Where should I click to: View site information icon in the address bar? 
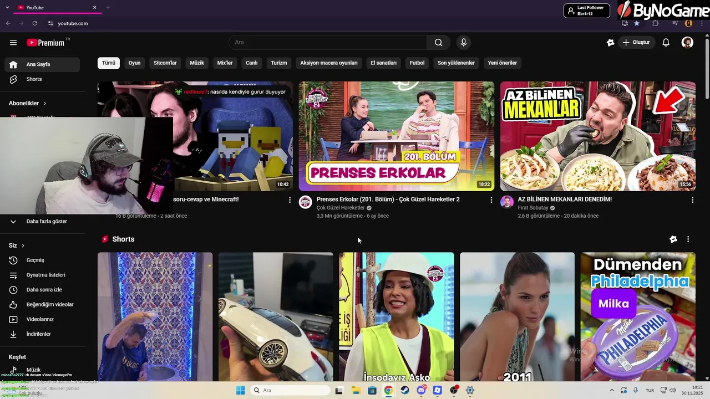tap(50, 23)
